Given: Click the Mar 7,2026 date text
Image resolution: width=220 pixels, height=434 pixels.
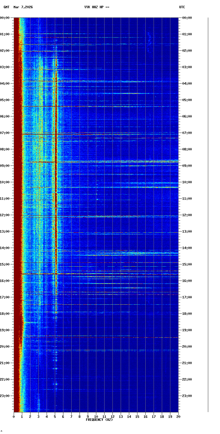Looking at the screenshot, I should 23,7.
